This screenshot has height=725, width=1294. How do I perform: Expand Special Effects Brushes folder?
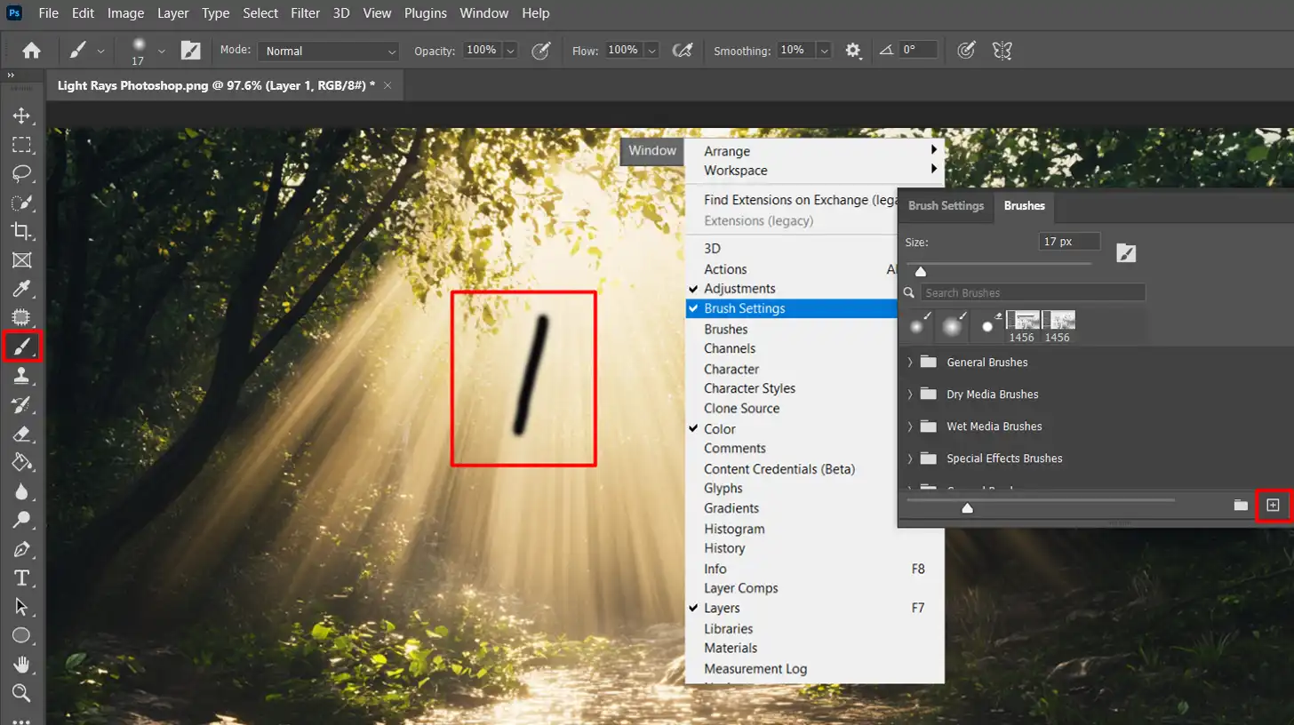[910, 458]
